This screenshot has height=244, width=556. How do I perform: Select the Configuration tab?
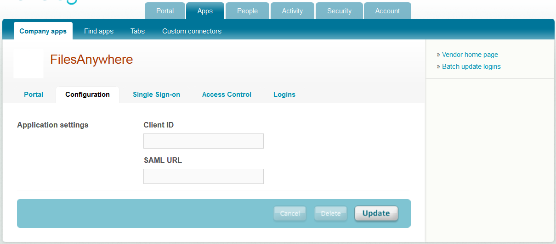[x=87, y=94]
